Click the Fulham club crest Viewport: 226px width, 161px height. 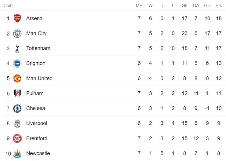[17, 93]
